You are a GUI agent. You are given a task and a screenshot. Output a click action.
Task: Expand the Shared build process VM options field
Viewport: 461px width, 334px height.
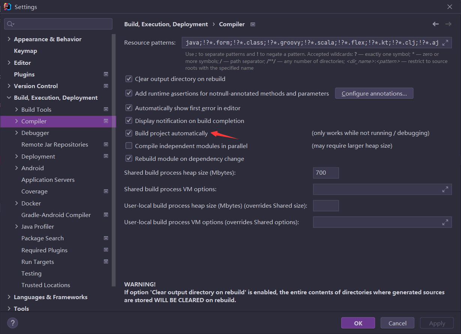coord(445,189)
